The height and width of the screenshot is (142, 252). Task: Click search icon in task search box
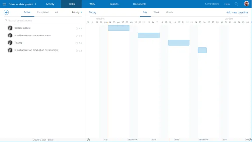coord(6,20)
